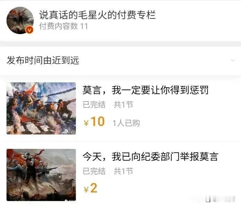Image resolution: width=241 pixels, height=207 pixels.
Task: Open the bridge battle painting thumbnail
Action: coord(41,108)
